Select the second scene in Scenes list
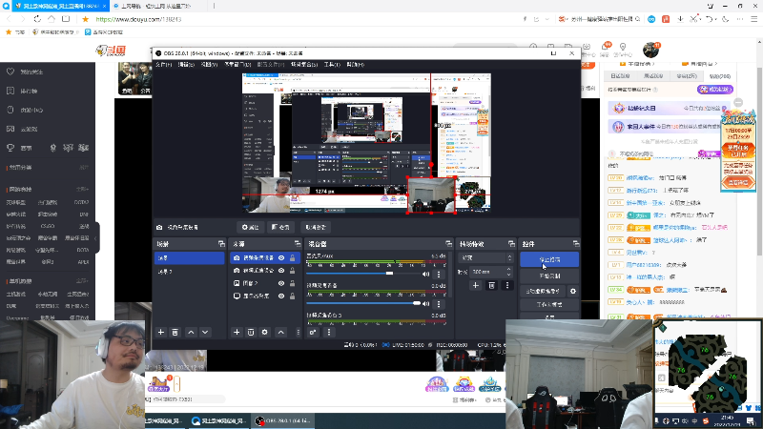This screenshot has height=429, width=763. click(x=189, y=272)
